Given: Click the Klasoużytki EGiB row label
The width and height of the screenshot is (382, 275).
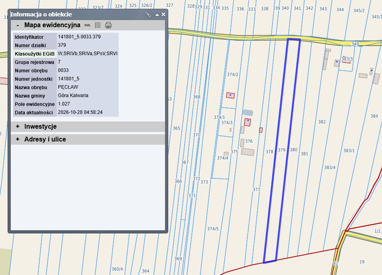Looking at the screenshot, I should [35, 54].
